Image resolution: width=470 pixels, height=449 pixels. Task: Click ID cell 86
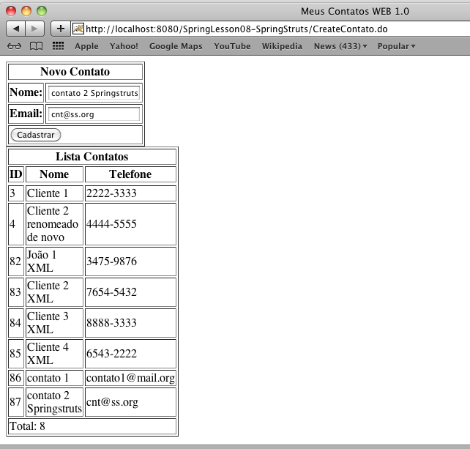(16, 378)
